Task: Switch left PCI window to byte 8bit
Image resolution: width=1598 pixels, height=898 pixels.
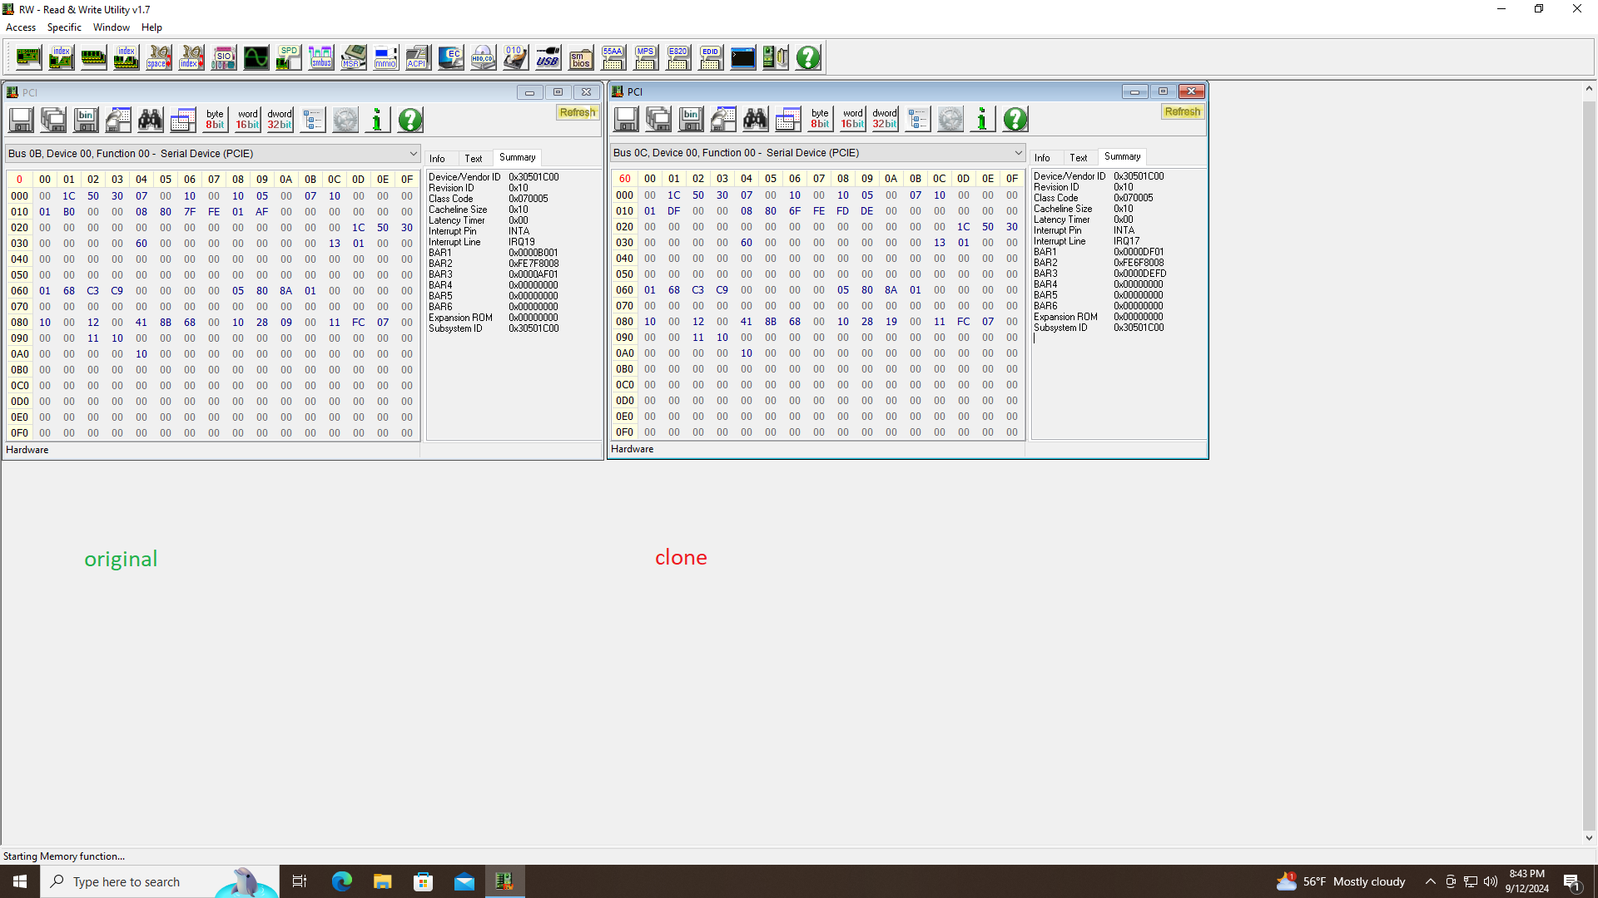Action: tap(215, 120)
